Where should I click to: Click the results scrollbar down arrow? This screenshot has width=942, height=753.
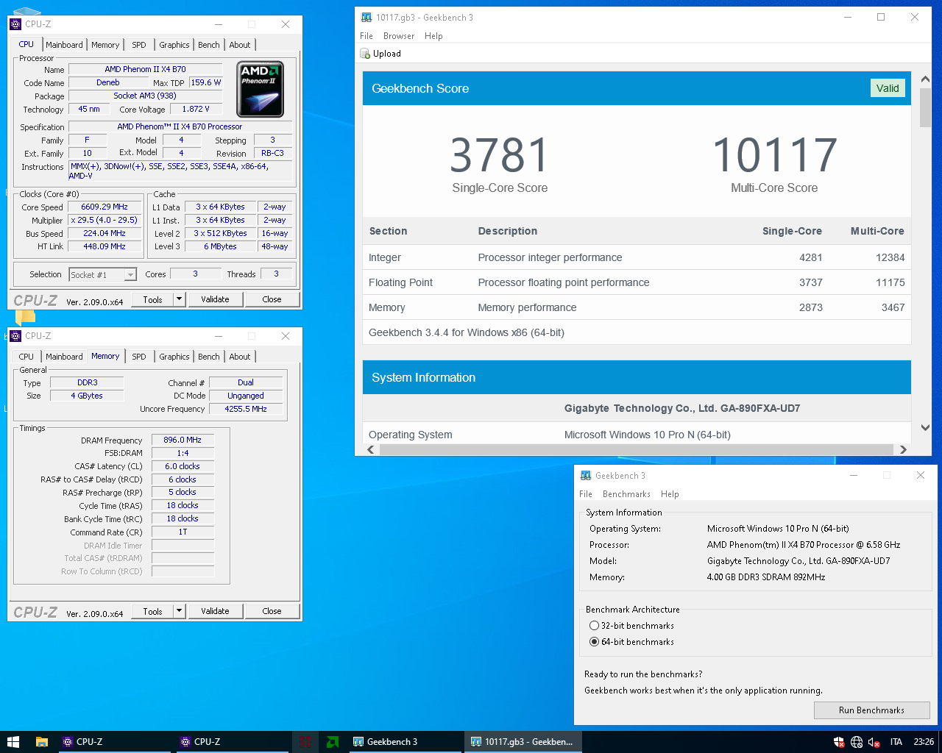[925, 427]
